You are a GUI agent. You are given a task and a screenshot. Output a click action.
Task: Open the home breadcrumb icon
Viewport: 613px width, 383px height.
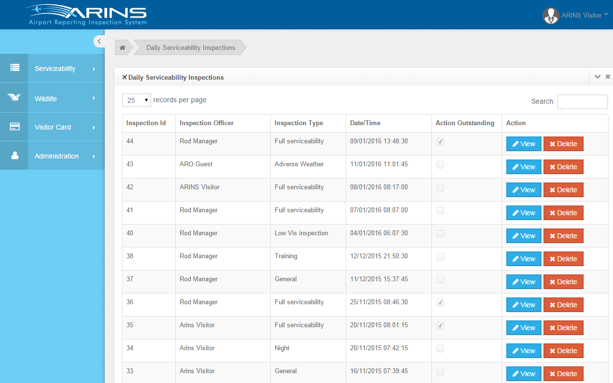pyautogui.click(x=121, y=47)
